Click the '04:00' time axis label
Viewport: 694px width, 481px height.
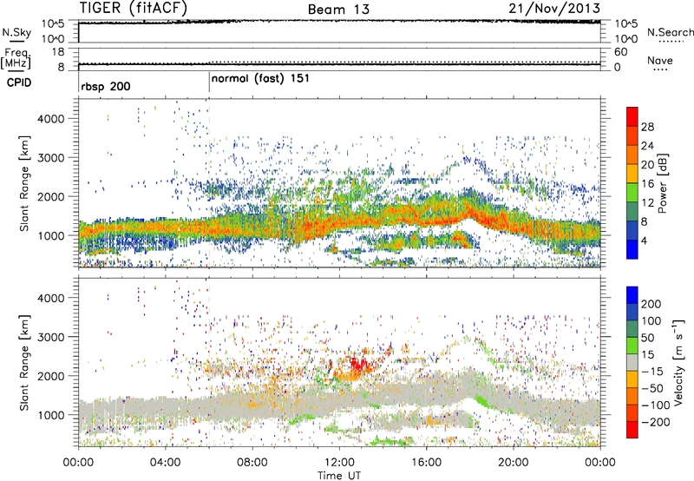coord(166,463)
